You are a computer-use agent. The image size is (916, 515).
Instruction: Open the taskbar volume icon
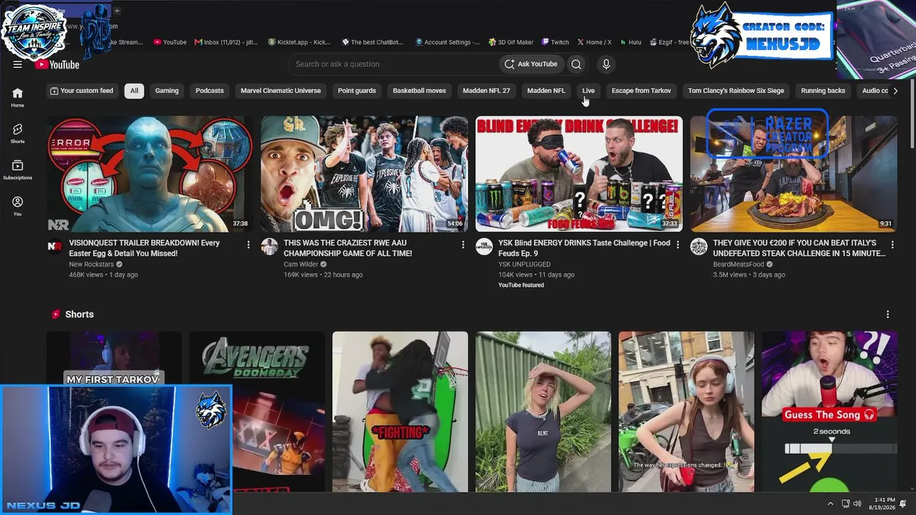click(857, 504)
